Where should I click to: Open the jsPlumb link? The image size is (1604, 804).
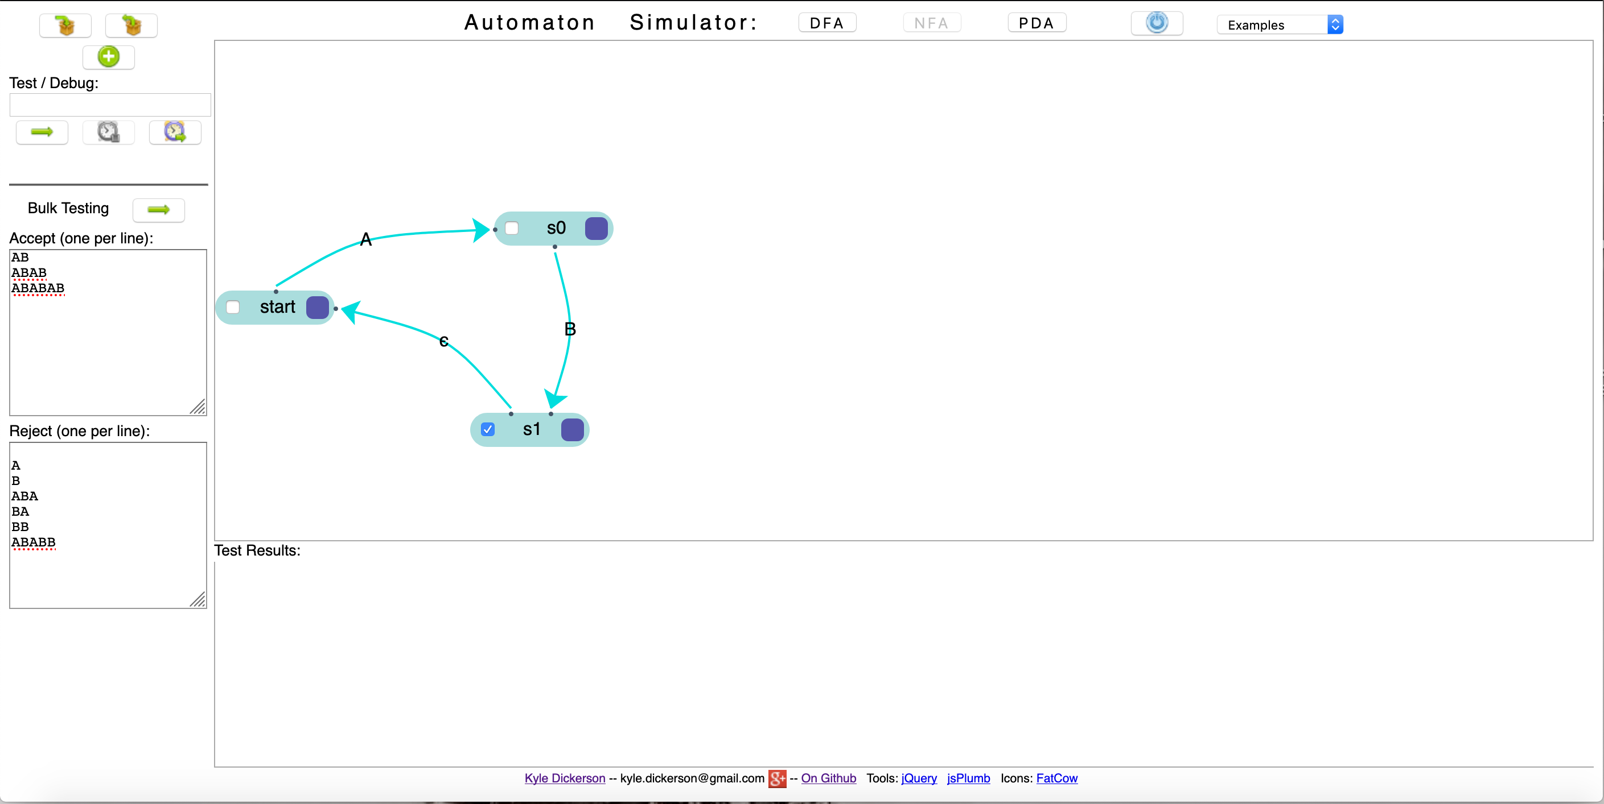[968, 778]
